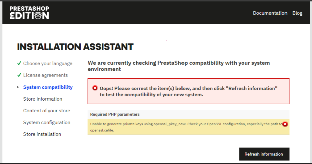Image resolution: width=312 pixels, height=164 pixels.
Task: Click the red Oops error alert text
Action: (189, 91)
